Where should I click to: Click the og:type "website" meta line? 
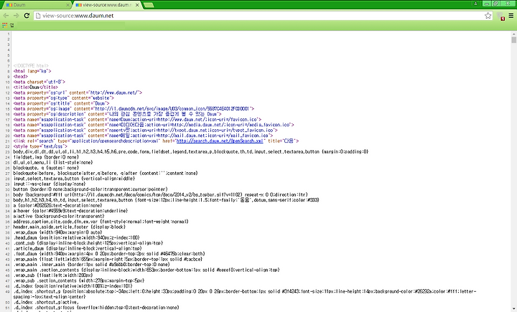click(64, 98)
